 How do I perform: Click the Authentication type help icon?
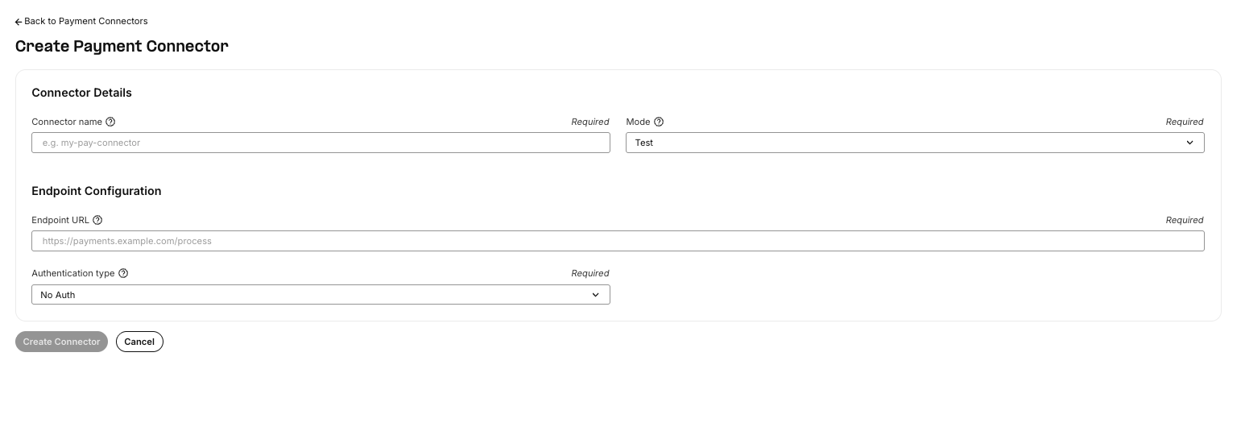(123, 273)
